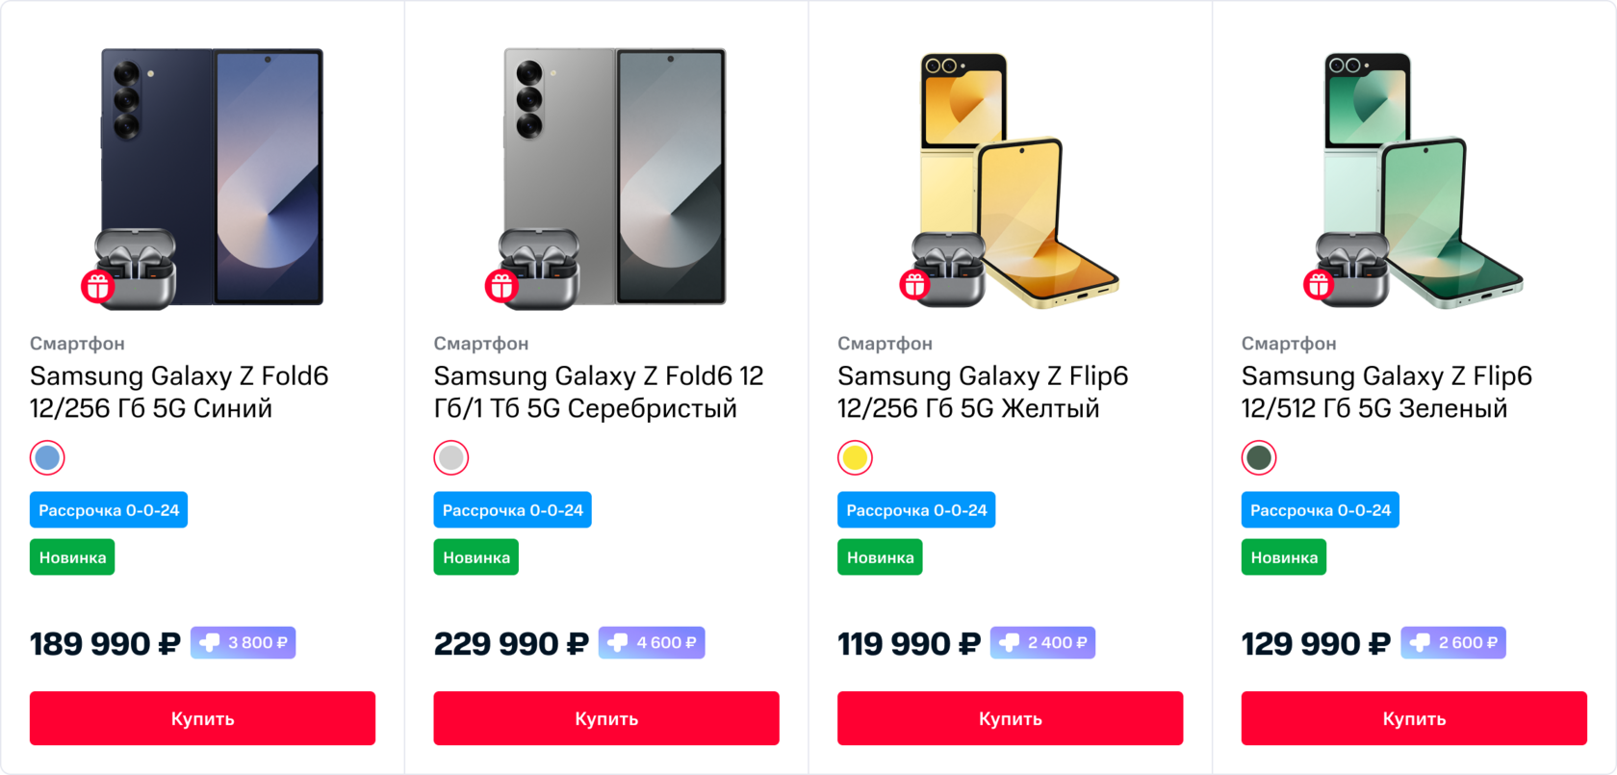
Task: Click Рассрочка 0-0-24 badge on silver Fold6
Action: point(512,510)
